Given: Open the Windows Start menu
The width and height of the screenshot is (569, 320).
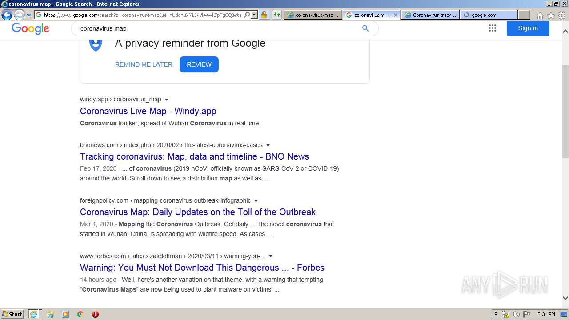Looking at the screenshot, I should tap(12, 314).
